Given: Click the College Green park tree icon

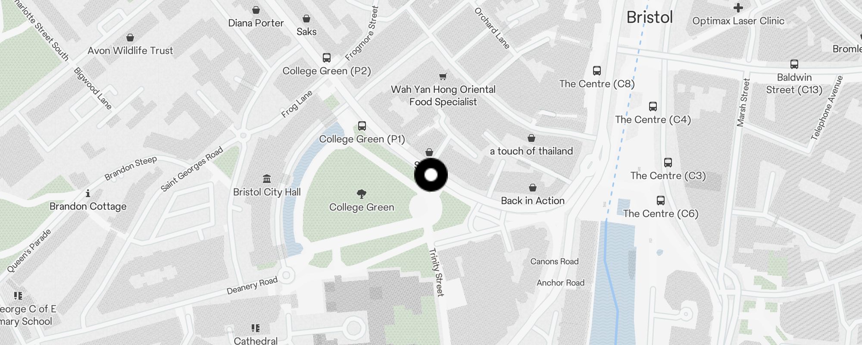Looking at the screenshot, I should click(362, 194).
